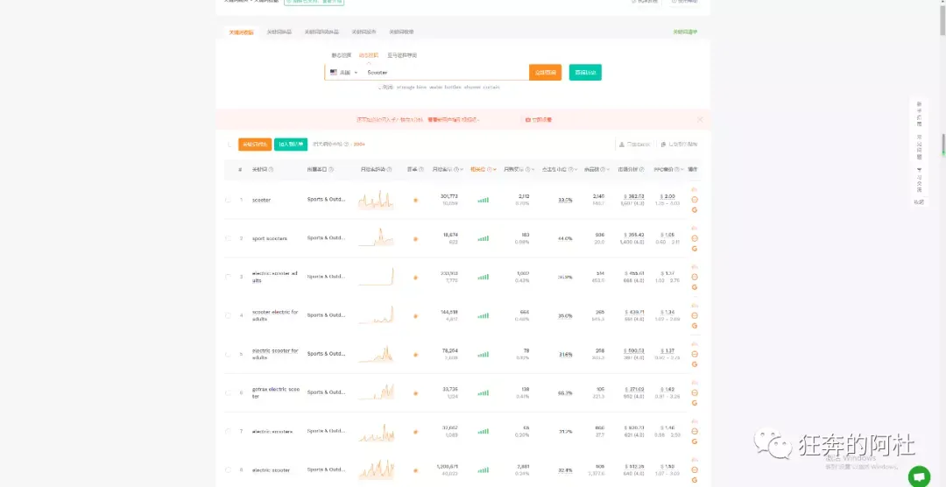Switch to the second tab in keyword navigation
The height and width of the screenshot is (487, 946).
(x=279, y=32)
